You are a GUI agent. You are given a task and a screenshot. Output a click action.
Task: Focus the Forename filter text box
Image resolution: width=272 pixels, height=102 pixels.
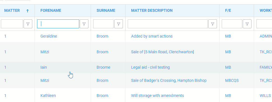click(x=58, y=24)
